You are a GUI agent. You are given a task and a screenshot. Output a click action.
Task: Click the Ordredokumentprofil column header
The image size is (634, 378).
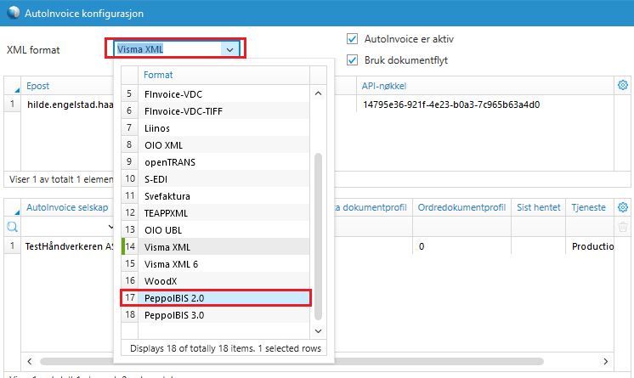pos(461,207)
